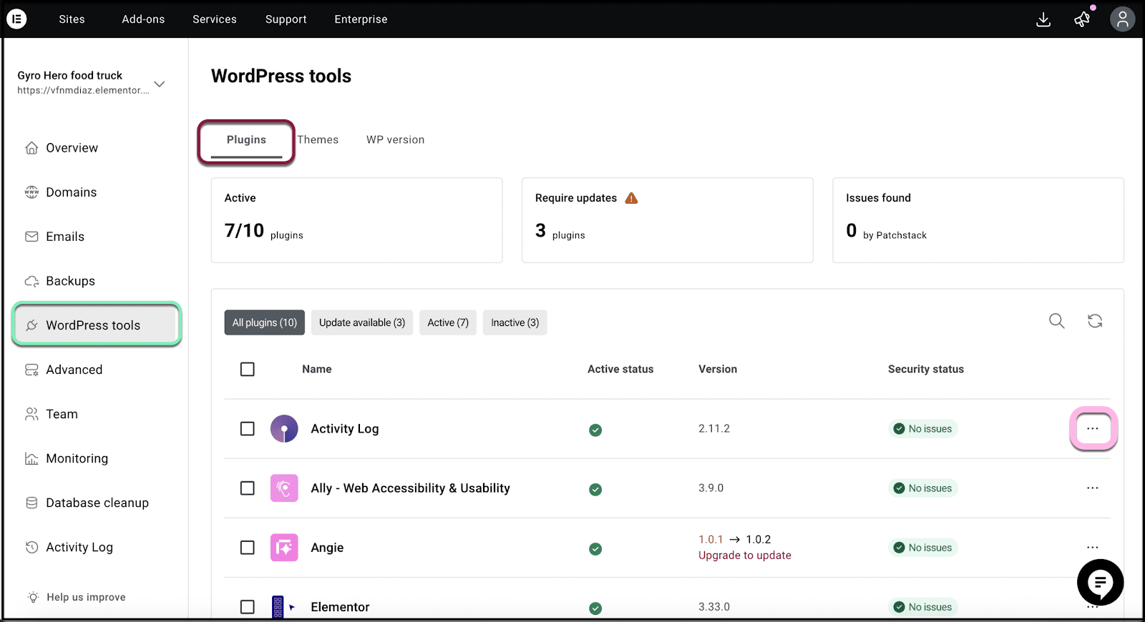Click the Name column header
Image resolution: width=1145 pixels, height=622 pixels.
click(x=317, y=369)
